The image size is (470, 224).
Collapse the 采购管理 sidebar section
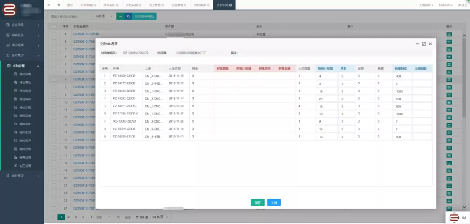pyautogui.click(x=38, y=66)
